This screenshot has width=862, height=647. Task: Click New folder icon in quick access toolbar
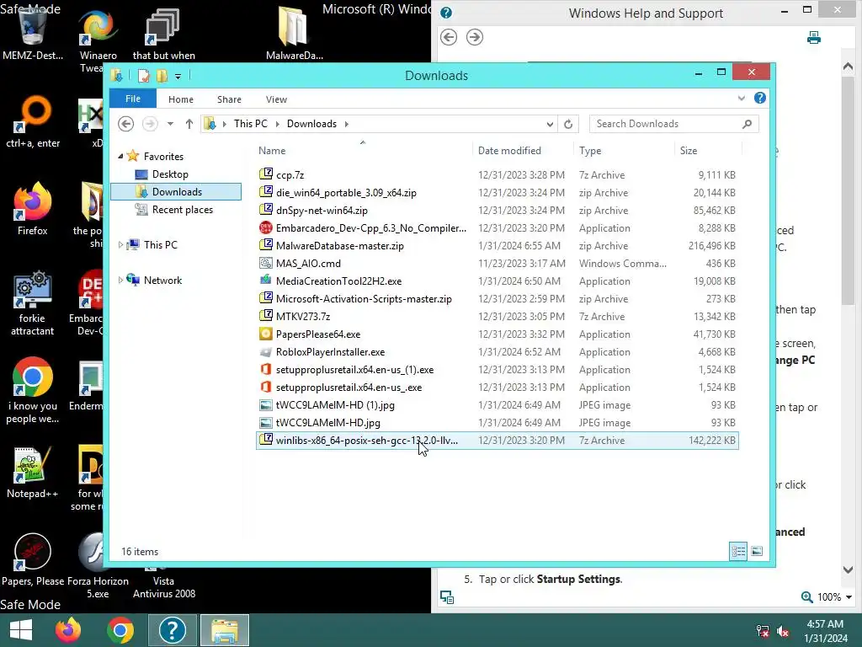(x=162, y=75)
